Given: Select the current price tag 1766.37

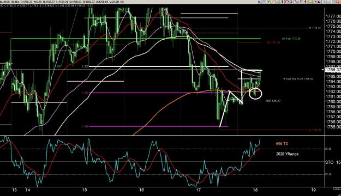Looking at the screenshot, I should point(333,70).
